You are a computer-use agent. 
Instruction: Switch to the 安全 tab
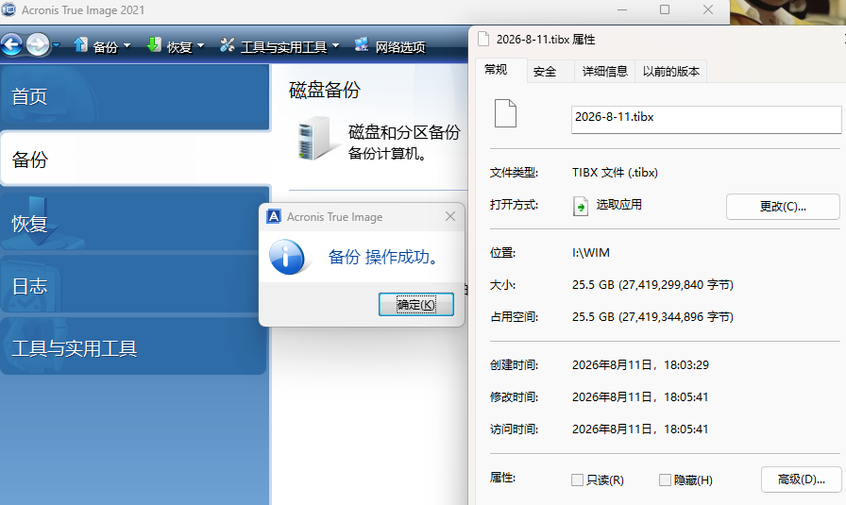click(545, 71)
